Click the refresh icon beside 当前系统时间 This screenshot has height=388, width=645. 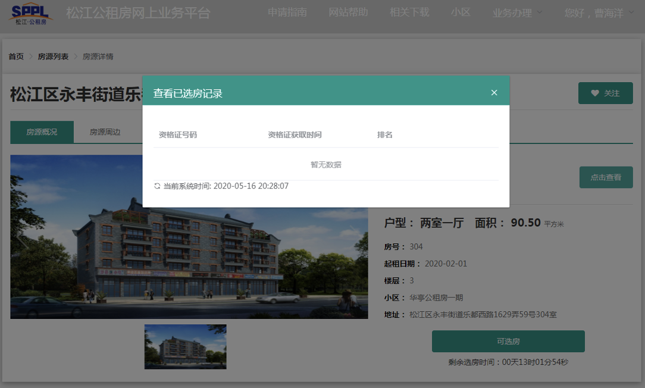point(157,186)
